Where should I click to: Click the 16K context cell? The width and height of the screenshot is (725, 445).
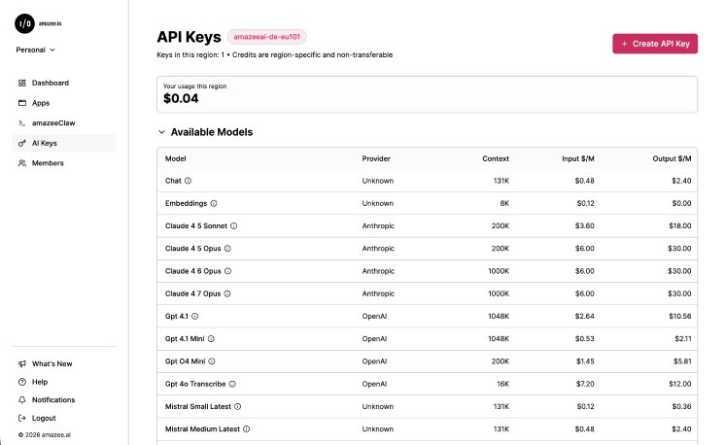click(502, 384)
